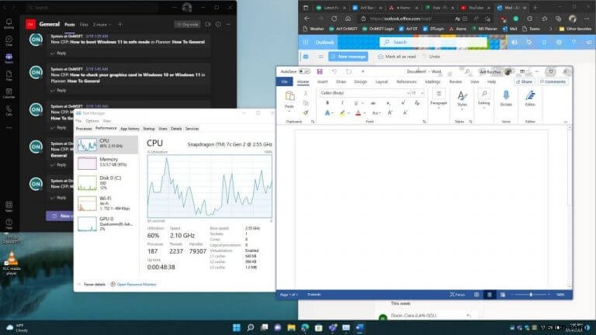Image resolution: width=596 pixels, height=335 pixels.
Task: Open File Explorer from the taskbar
Action: click(x=291, y=327)
